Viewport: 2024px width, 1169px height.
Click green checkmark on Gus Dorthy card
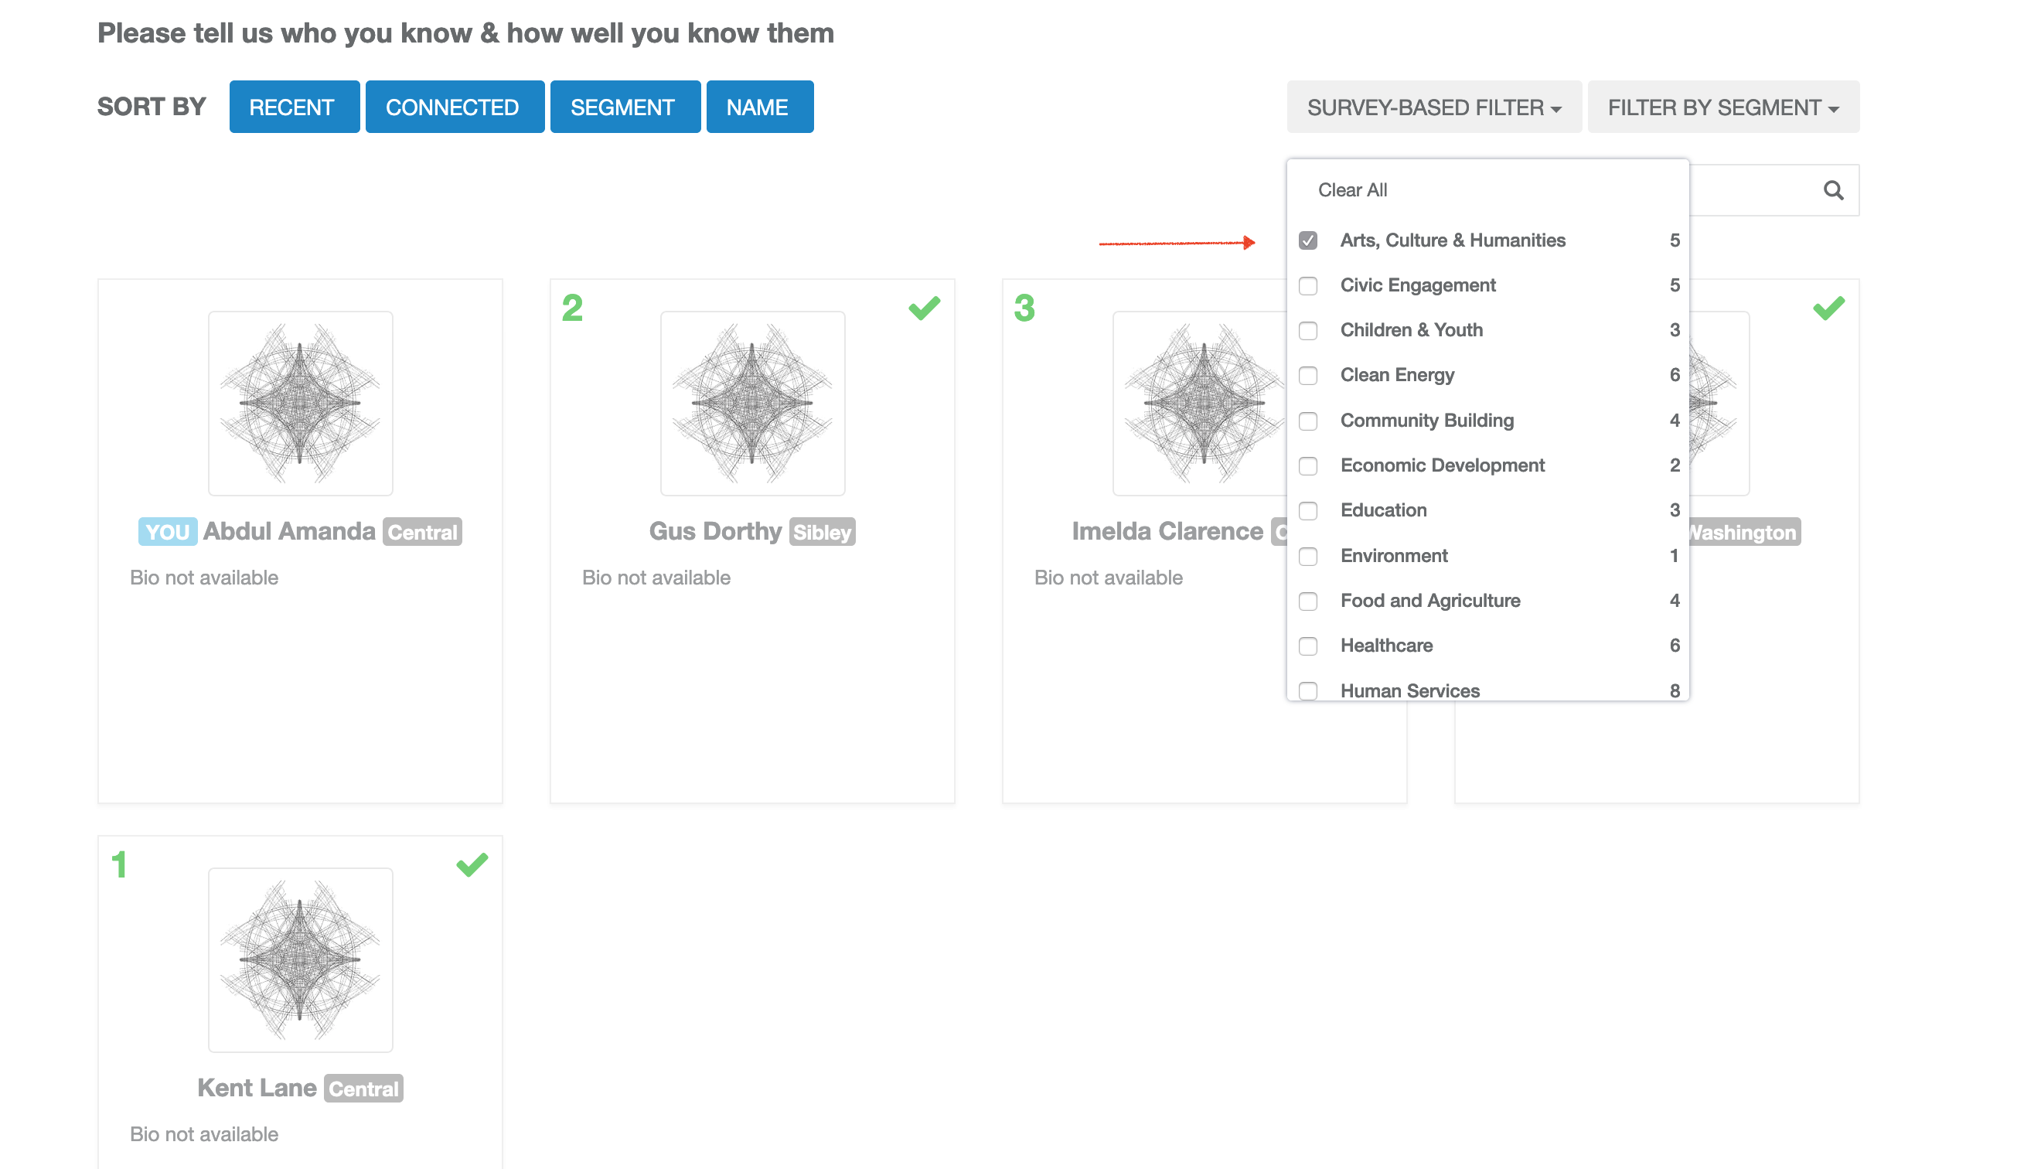[x=923, y=308]
